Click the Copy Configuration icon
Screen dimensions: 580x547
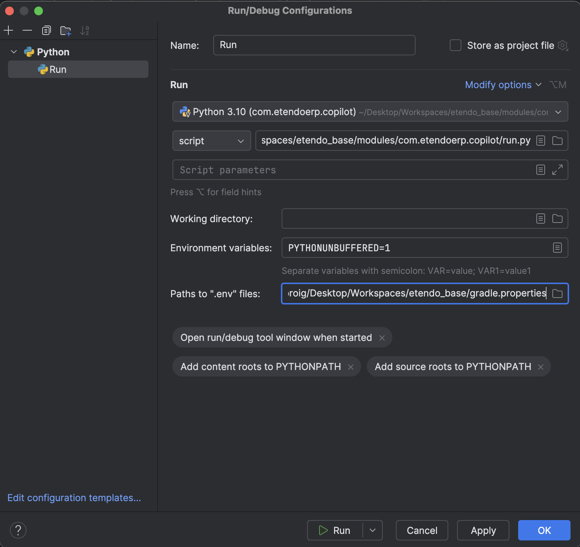[46, 31]
